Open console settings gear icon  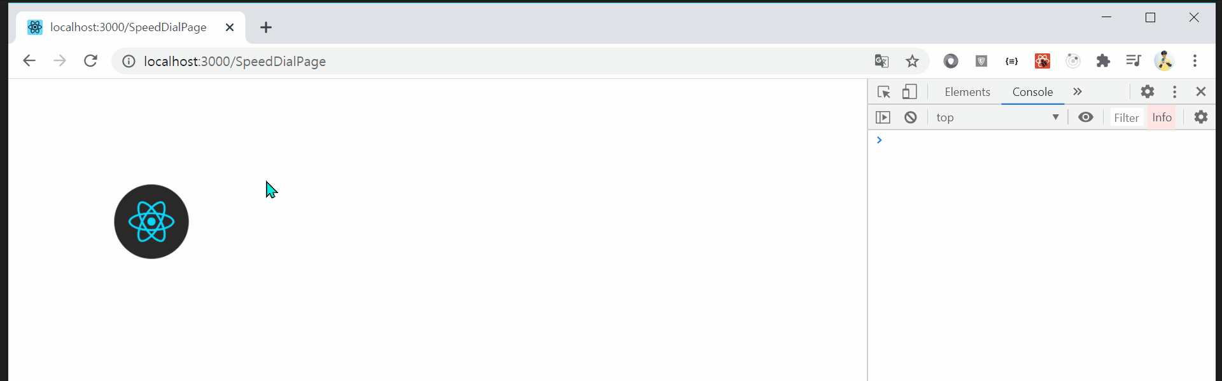pos(1200,117)
